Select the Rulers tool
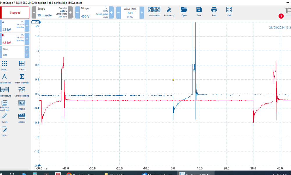Screen dimensions: 291x175 coord(4,118)
